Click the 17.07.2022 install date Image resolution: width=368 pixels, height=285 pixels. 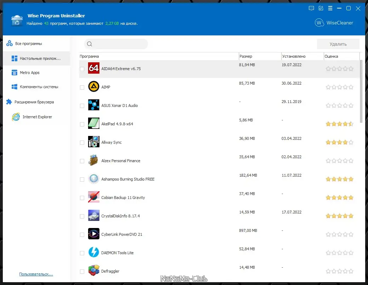[291, 212]
